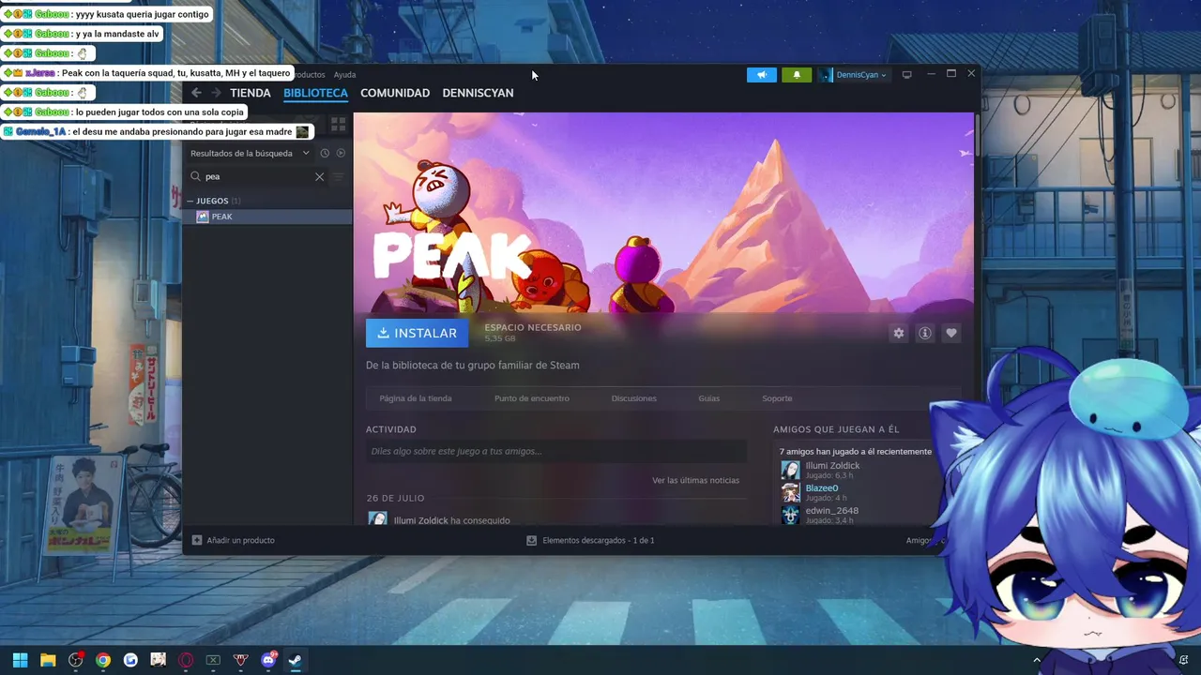Open Ver las últimas noticias link
This screenshot has height=675, width=1201.
pyautogui.click(x=695, y=480)
